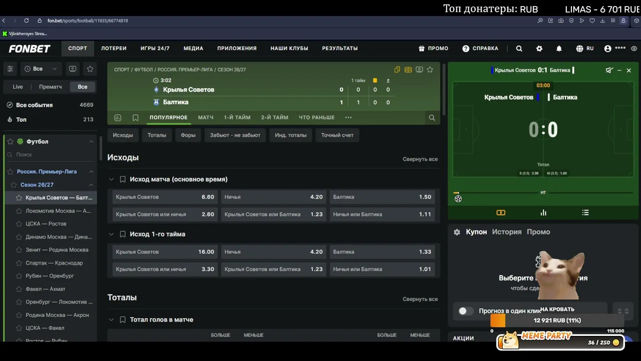
Task: Open the Промо header link
Action: pyautogui.click(x=434, y=49)
